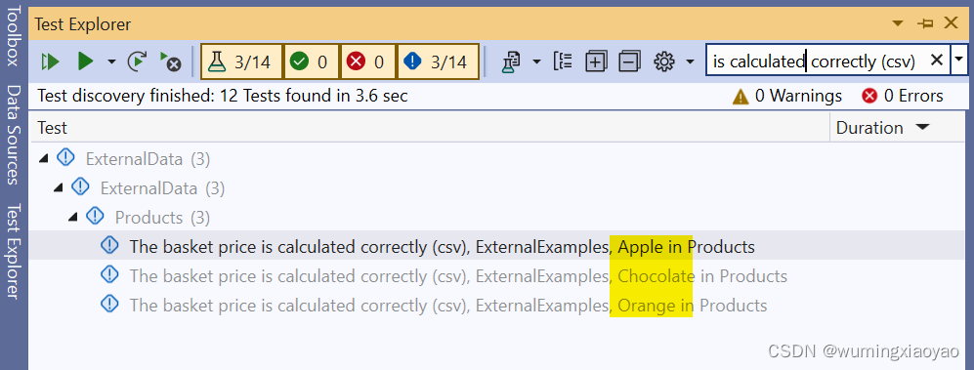Expand all test nodes
Viewport: 974px width, 370px height.
[596, 62]
